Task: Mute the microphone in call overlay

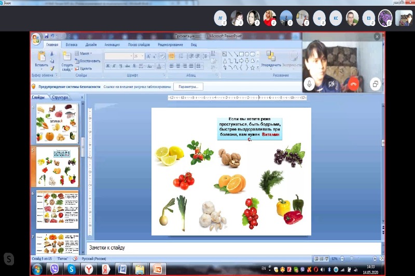Action: click(x=310, y=83)
